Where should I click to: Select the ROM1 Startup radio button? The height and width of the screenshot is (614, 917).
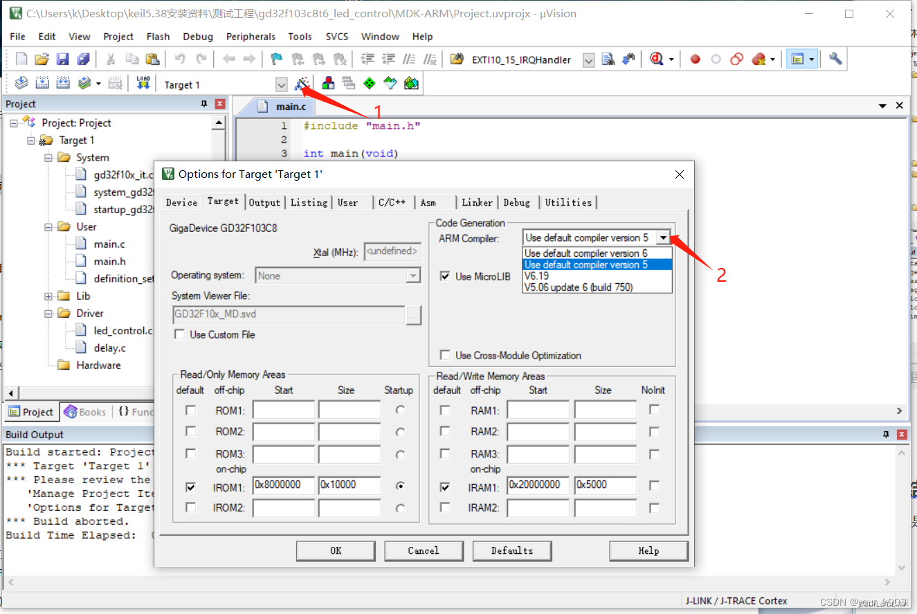[400, 410]
